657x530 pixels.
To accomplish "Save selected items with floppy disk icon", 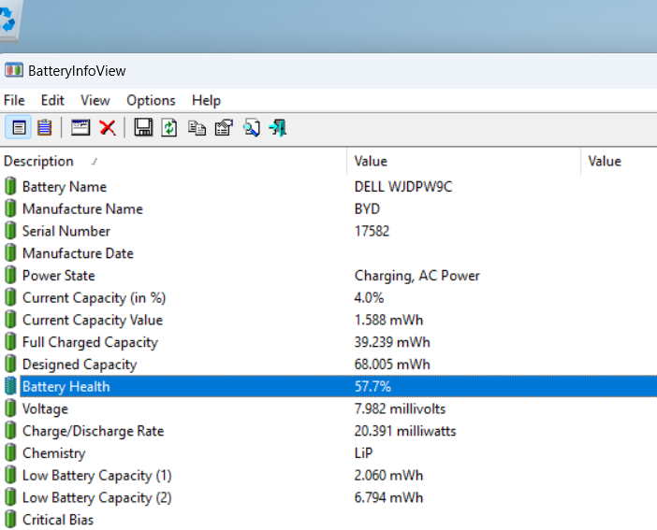I will 143,127.
